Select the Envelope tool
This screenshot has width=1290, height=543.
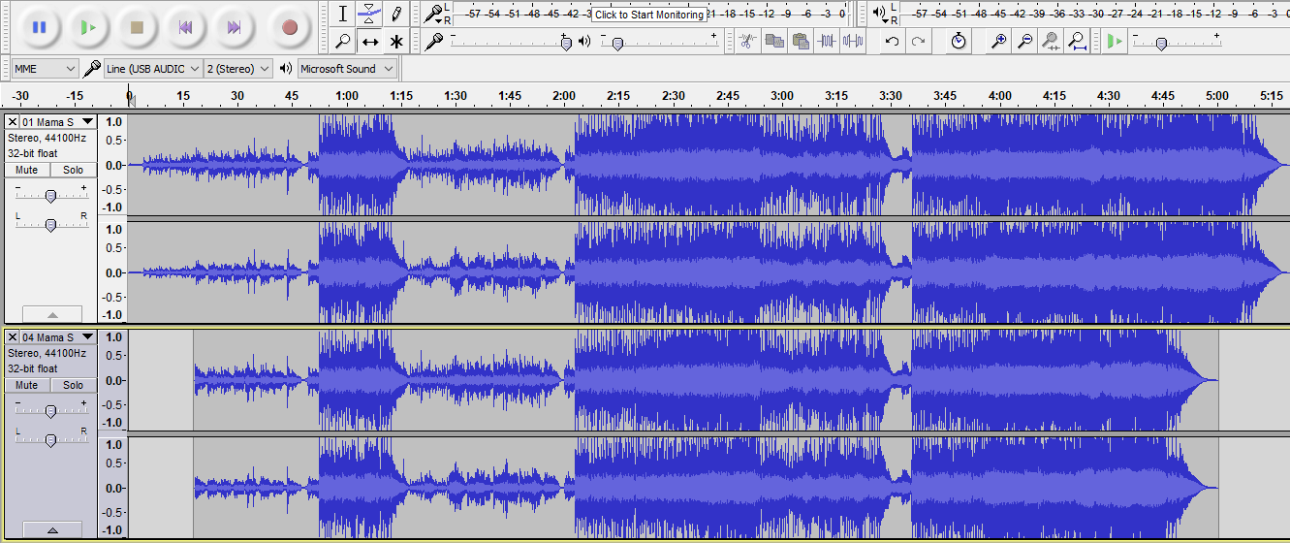click(369, 14)
